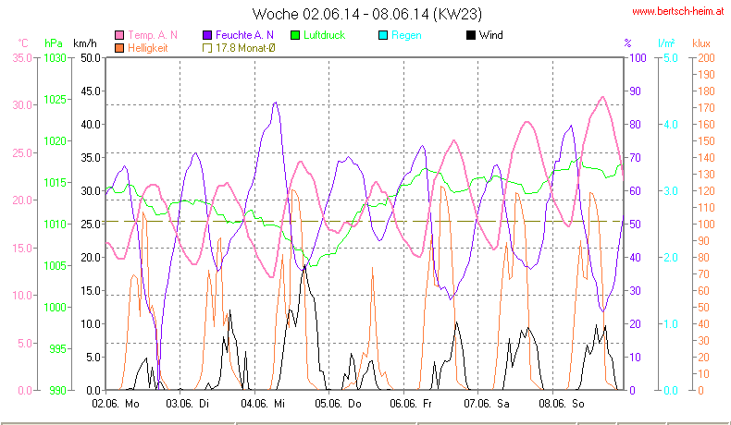The width and height of the screenshot is (731, 425).
Task: Click the 1030 pressure axis value
Action: click(x=55, y=58)
